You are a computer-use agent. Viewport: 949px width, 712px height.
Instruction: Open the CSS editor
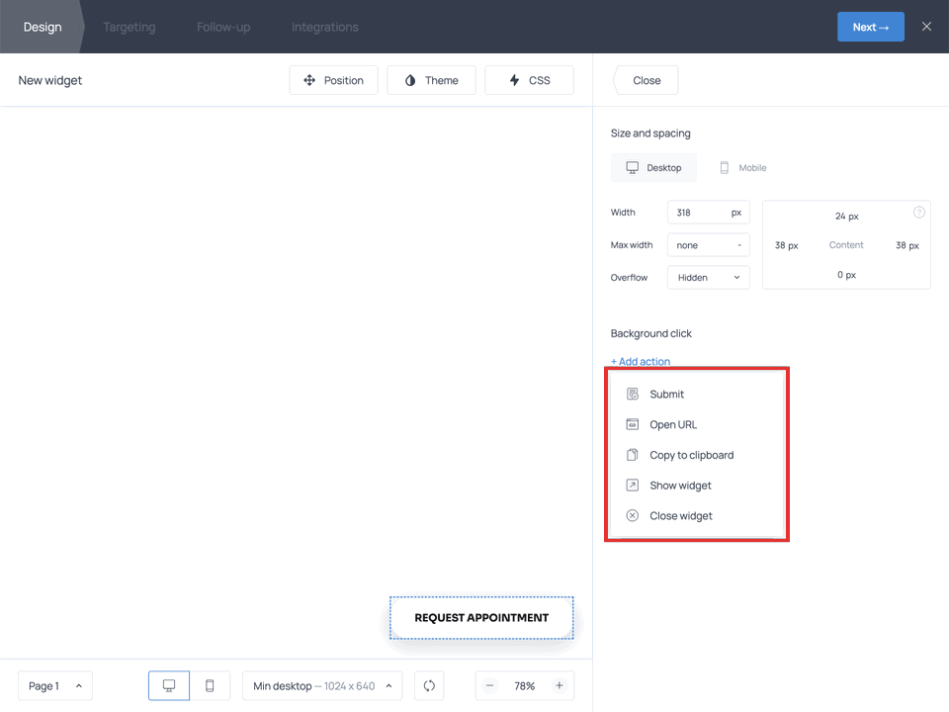coord(529,80)
